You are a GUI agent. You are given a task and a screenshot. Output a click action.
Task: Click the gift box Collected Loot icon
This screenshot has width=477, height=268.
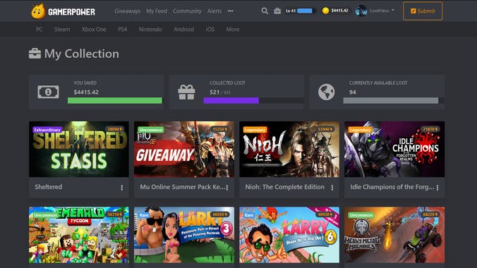coord(186,92)
